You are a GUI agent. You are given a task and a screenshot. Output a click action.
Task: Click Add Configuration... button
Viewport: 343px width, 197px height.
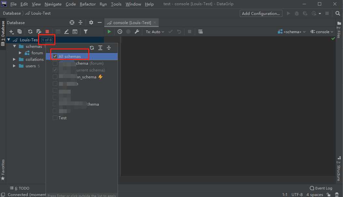pos(261,14)
